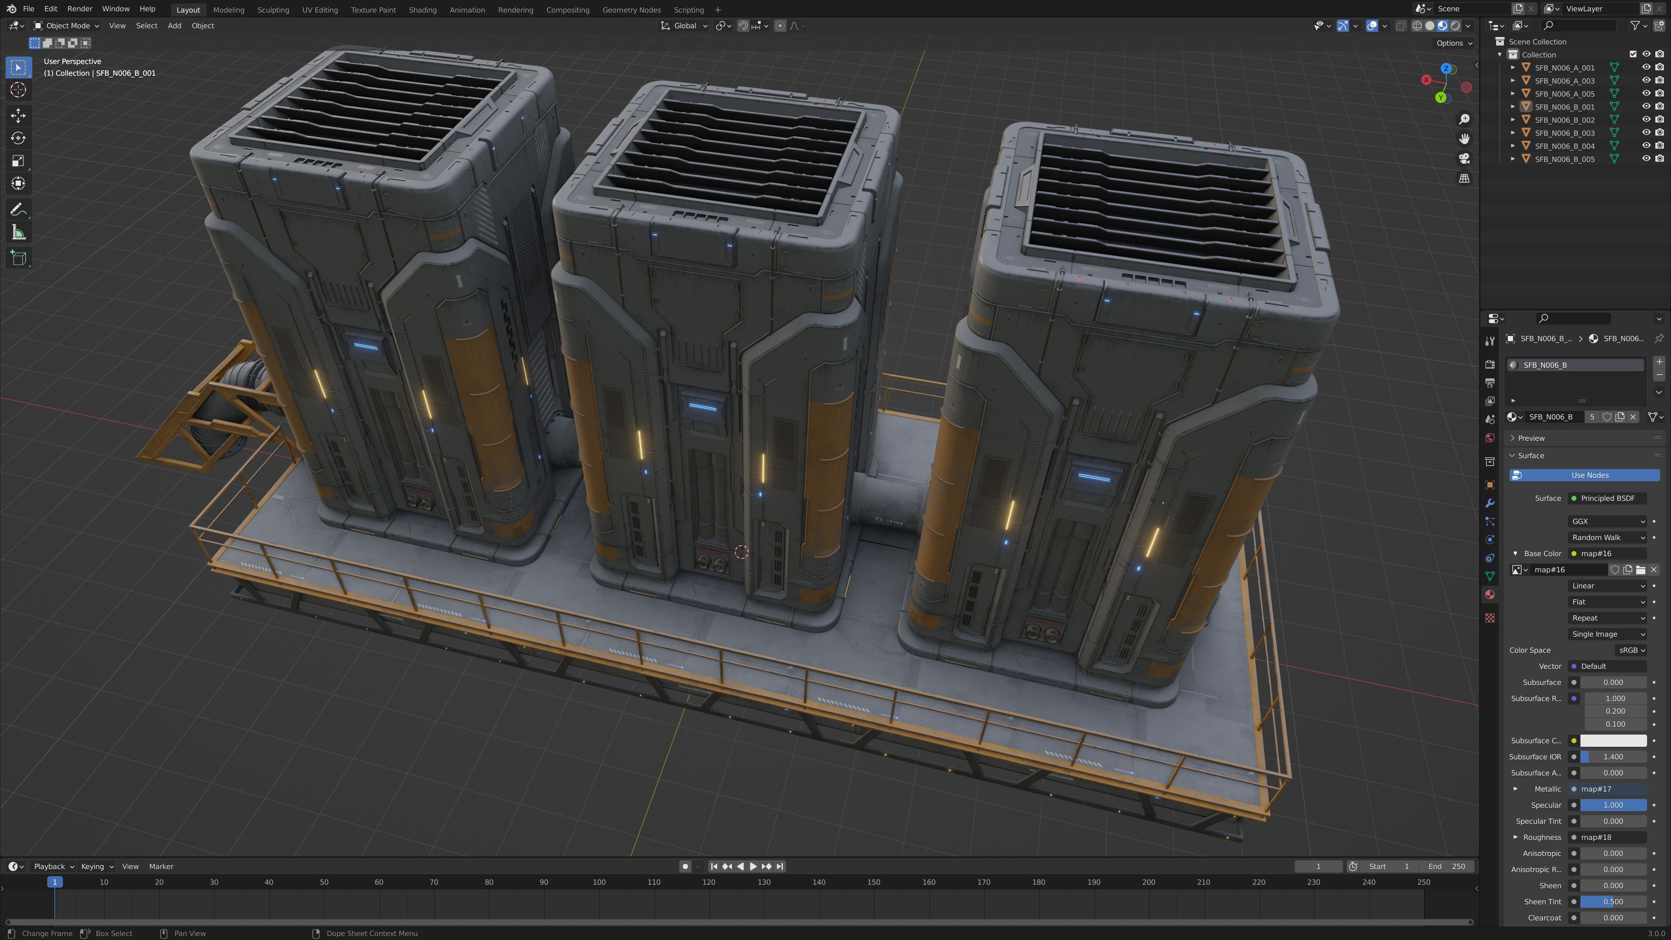Click the Use Nodes button
The image size is (1671, 940).
pos(1584,476)
